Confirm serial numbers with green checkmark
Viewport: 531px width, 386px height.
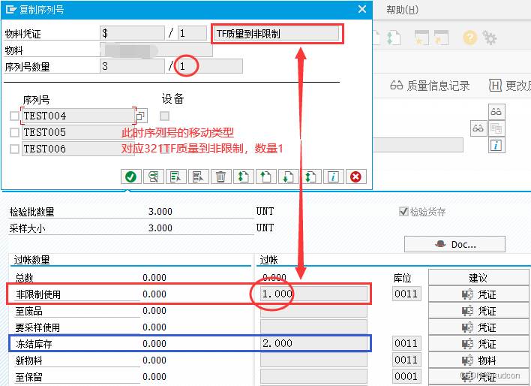click(x=130, y=176)
